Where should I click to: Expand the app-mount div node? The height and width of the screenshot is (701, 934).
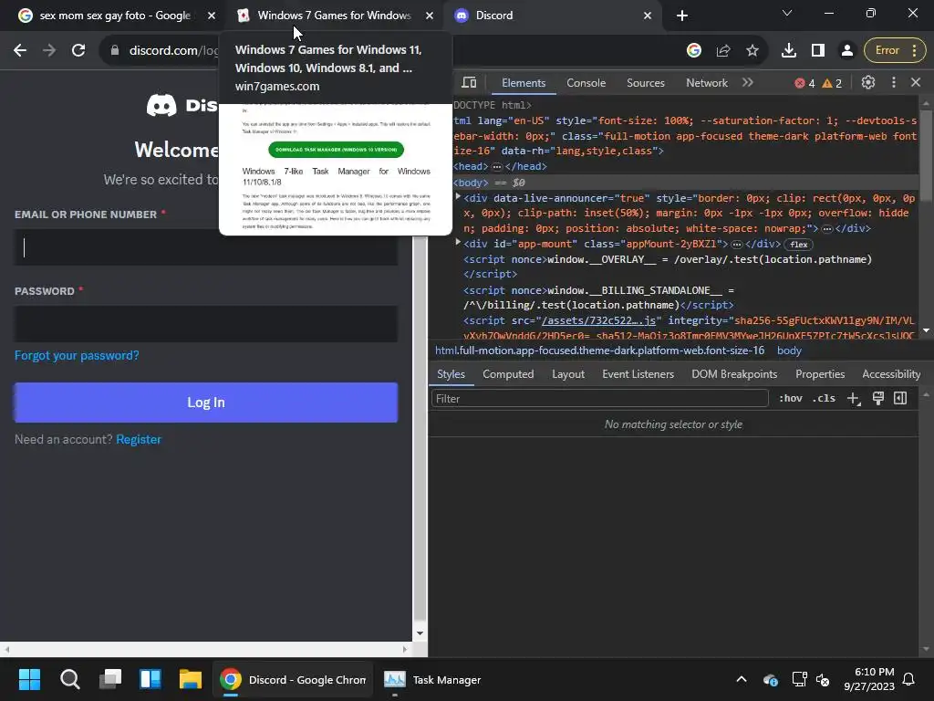[x=458, y=243]
